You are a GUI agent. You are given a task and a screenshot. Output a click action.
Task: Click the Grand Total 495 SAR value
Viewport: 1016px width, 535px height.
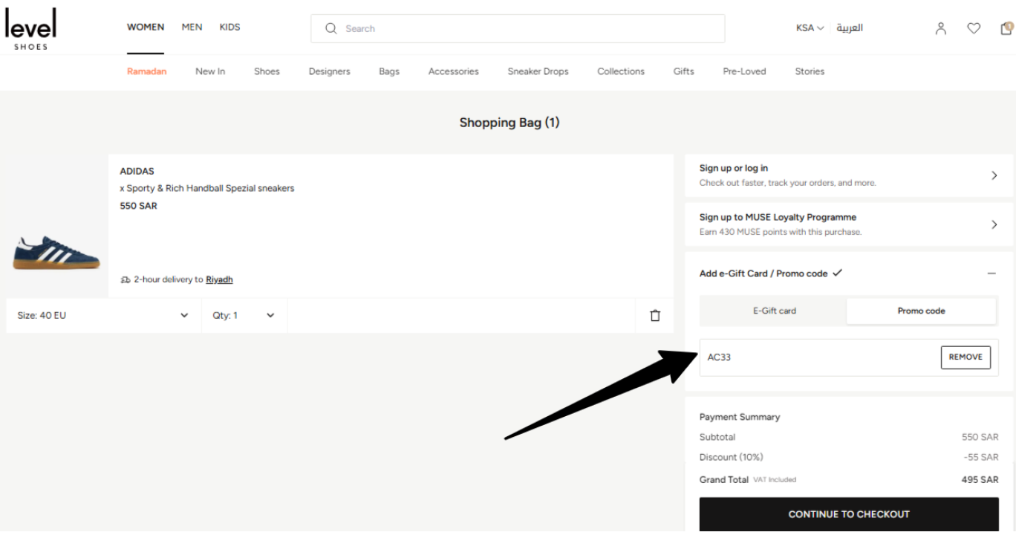click(x=980, y=480)
